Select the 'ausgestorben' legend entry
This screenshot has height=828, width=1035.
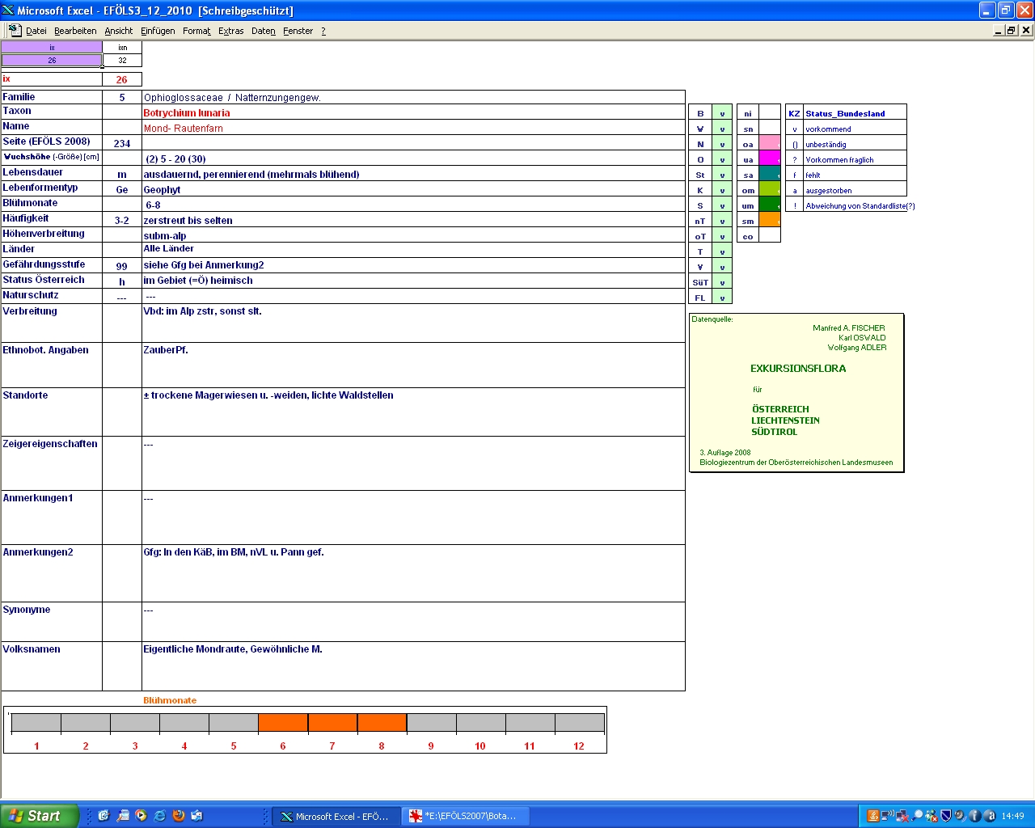click(x=855, y=190)
